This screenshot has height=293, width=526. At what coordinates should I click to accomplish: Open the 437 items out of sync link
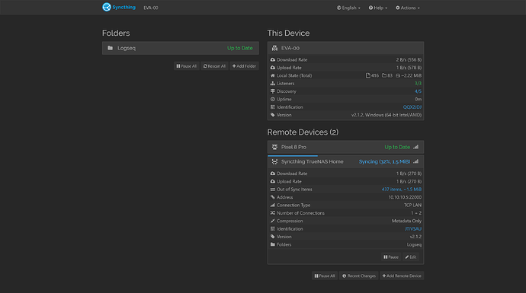tap(402, 189)
